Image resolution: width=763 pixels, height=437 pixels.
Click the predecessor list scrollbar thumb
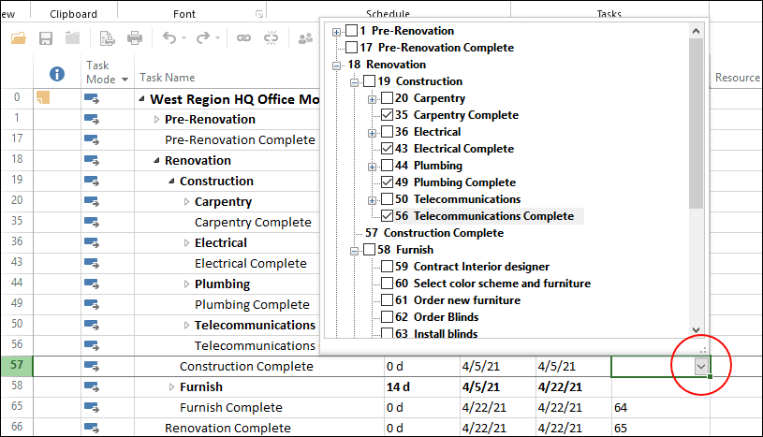click(696, 124)
